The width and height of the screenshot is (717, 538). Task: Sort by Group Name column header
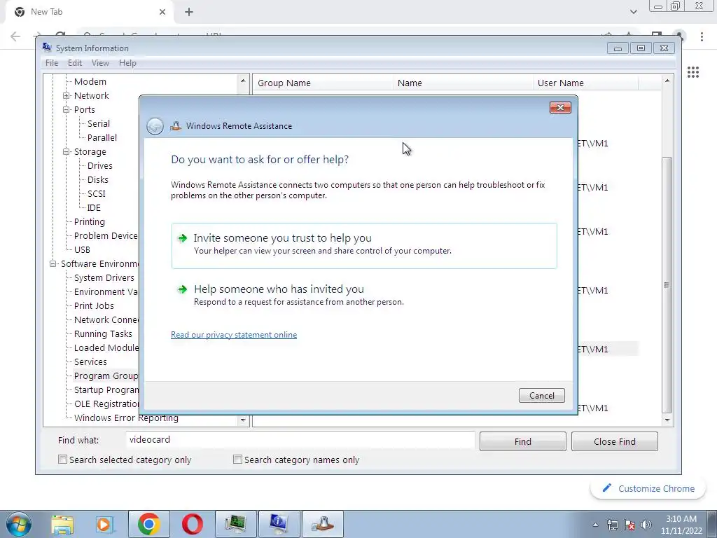322,83
